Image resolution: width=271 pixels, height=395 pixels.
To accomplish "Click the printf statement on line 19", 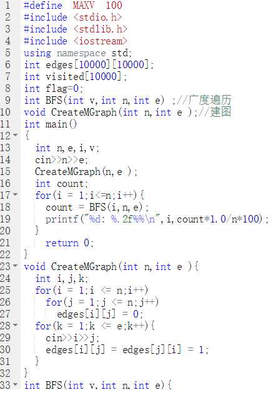I will point(157,219).
